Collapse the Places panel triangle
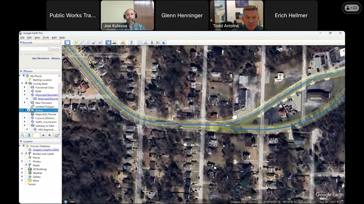 [x=21, y=71]
